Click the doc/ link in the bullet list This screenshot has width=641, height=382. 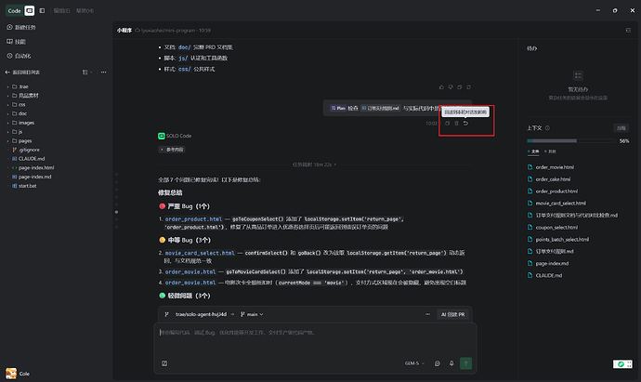(184, 47)
